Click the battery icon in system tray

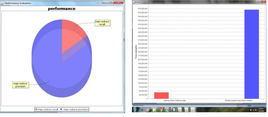coord(251,110)
